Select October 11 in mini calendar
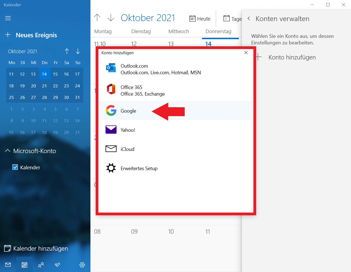The image size is (351, 272). [x=11, y=74]
